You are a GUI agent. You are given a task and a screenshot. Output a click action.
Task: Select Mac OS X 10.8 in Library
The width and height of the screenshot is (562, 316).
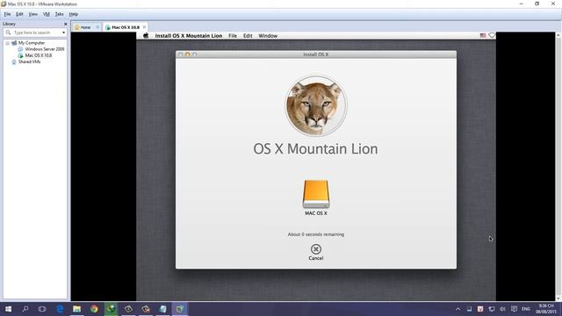(x=38, y=55)
